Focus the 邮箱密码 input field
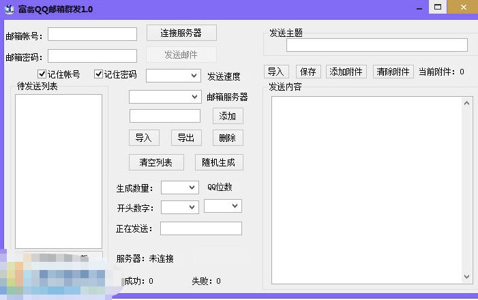Viewport: 478px width, 300px height. (x=92, y=56)
